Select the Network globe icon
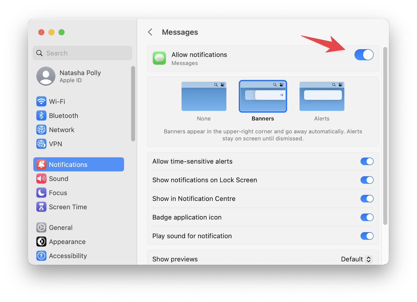The height and width of the screenshot is (302, 417). click(x=41, y=130)
